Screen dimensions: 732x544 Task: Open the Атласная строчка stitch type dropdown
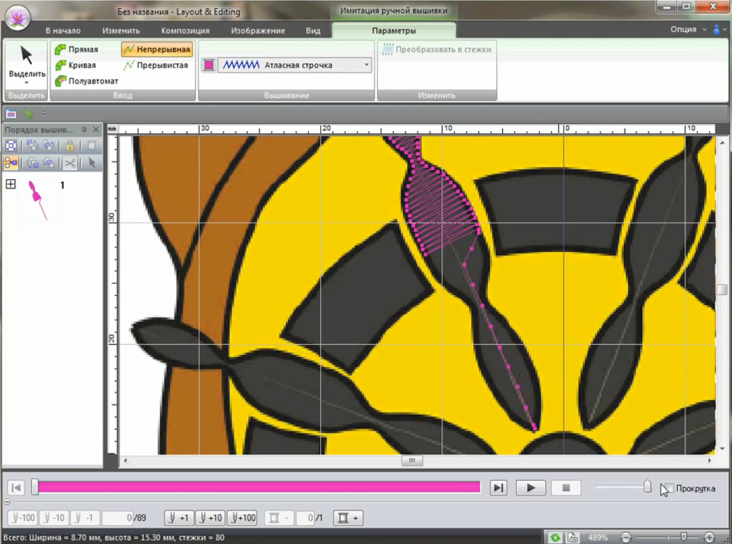366,65
